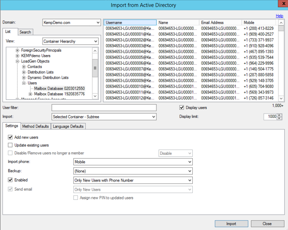Click mobile number +1 (964) 229-9996

point(259,63)
